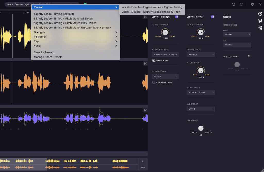Click the Transpose knob
The image size is (264, 172).
click(x=201, y=128)
